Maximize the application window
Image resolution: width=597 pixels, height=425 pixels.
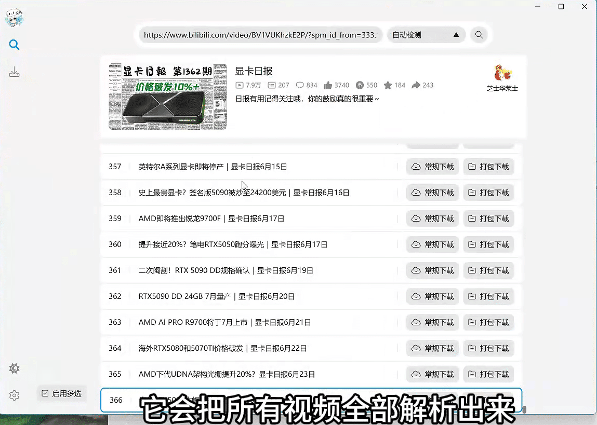561,6
